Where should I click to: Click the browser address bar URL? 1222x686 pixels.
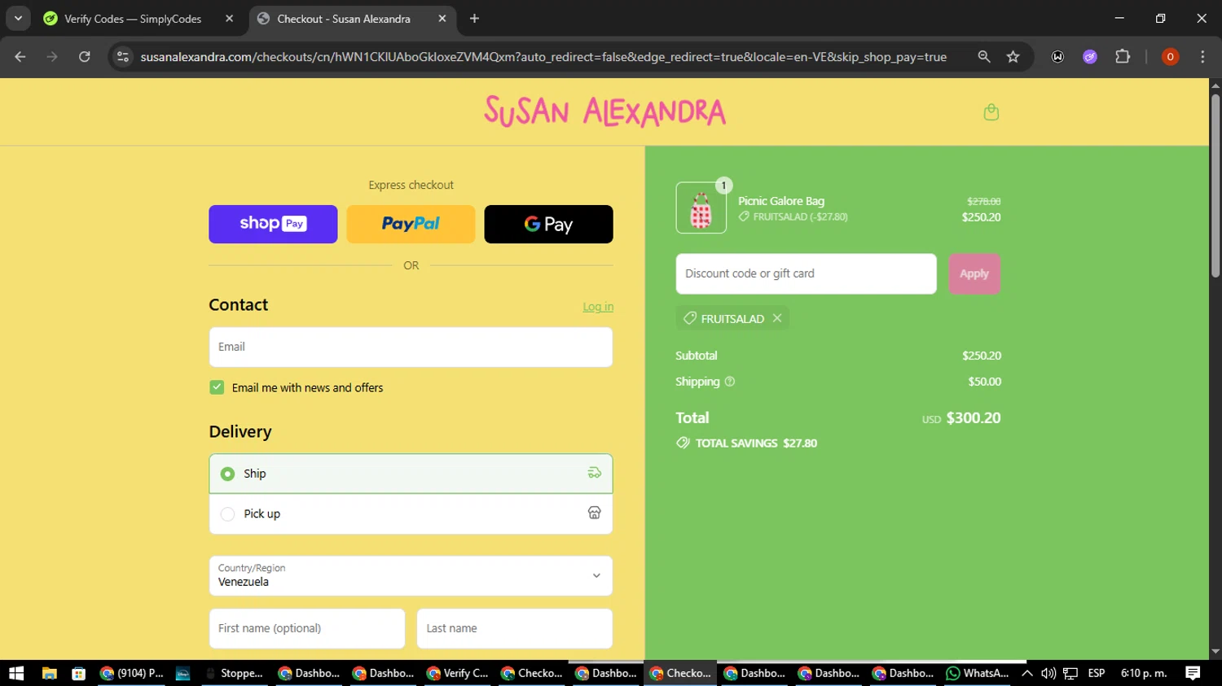pyautogui.click(x=543, y=57)
